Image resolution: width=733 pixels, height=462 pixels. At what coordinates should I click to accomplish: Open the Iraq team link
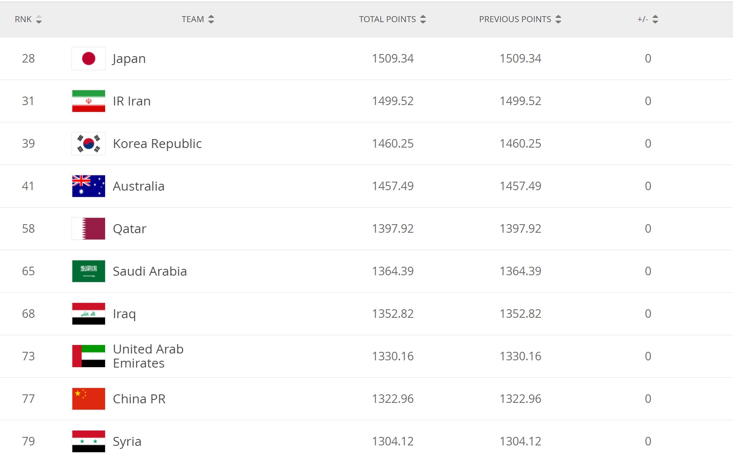point(124,314)
